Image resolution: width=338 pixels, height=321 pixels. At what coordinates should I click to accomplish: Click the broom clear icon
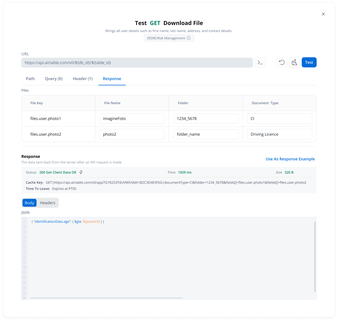[x=294, y=62]
